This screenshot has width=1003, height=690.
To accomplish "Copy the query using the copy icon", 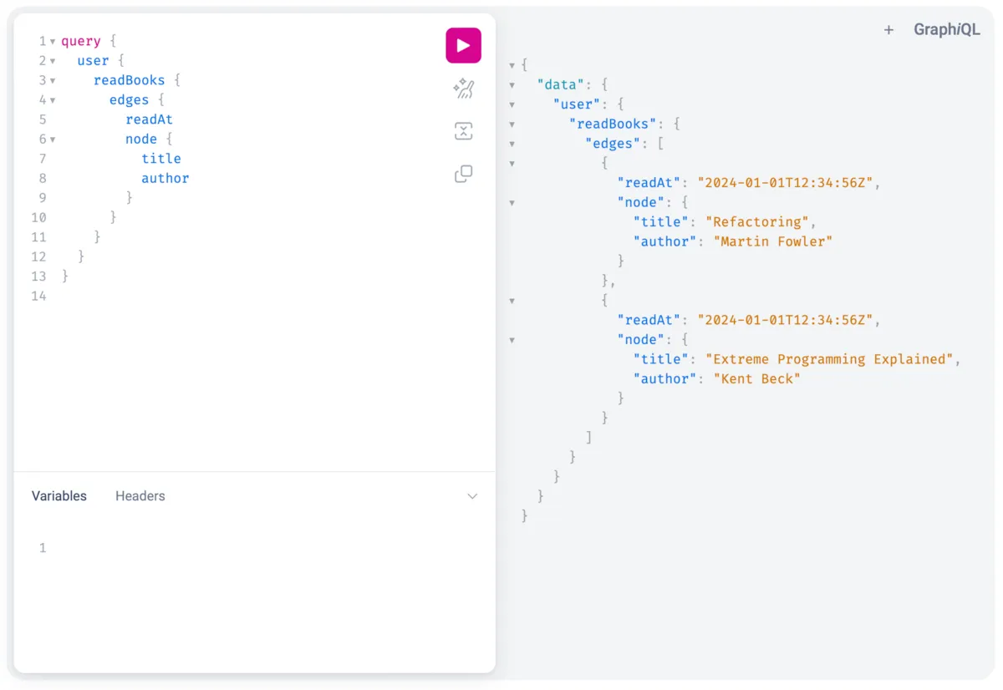I will [x=463, y=174].
